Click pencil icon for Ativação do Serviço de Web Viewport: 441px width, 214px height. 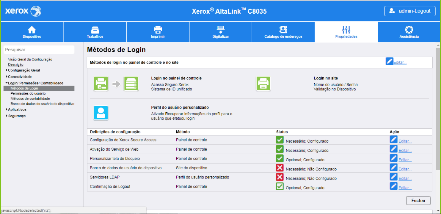pyautogui.click(x=393, y=149)
